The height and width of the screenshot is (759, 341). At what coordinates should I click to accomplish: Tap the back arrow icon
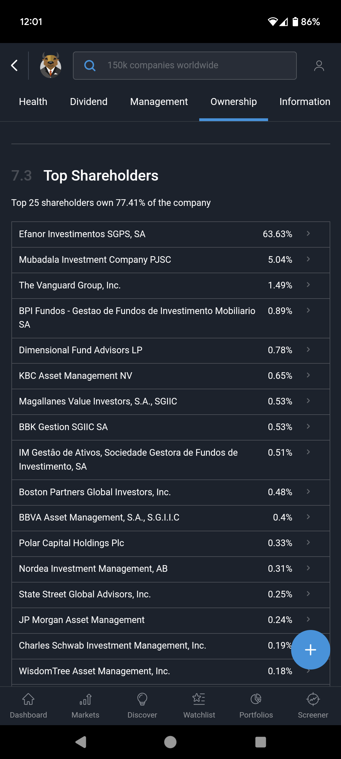(14, 65)
